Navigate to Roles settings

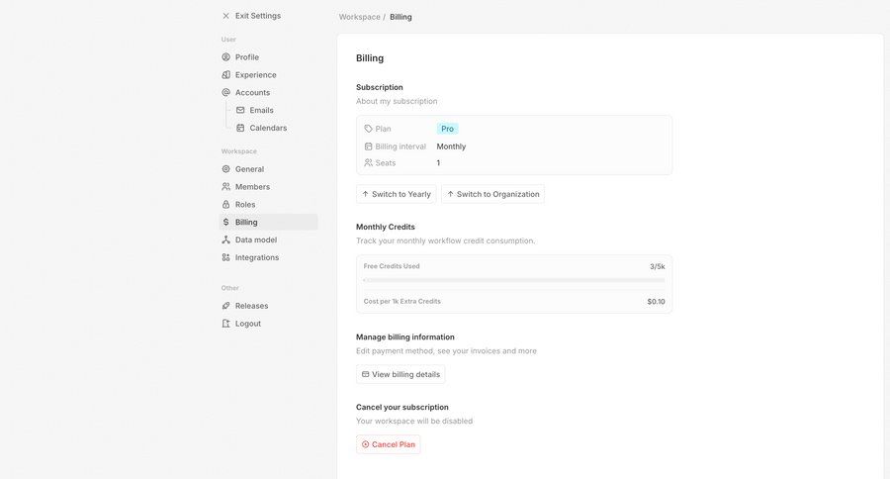pyautogui.click(x=268, y=204)
